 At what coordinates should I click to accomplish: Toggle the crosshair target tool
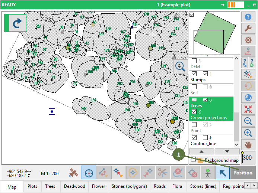[89, 173]
